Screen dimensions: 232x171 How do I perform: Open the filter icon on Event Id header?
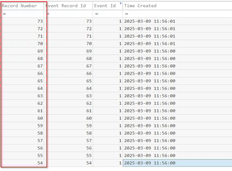120,4
